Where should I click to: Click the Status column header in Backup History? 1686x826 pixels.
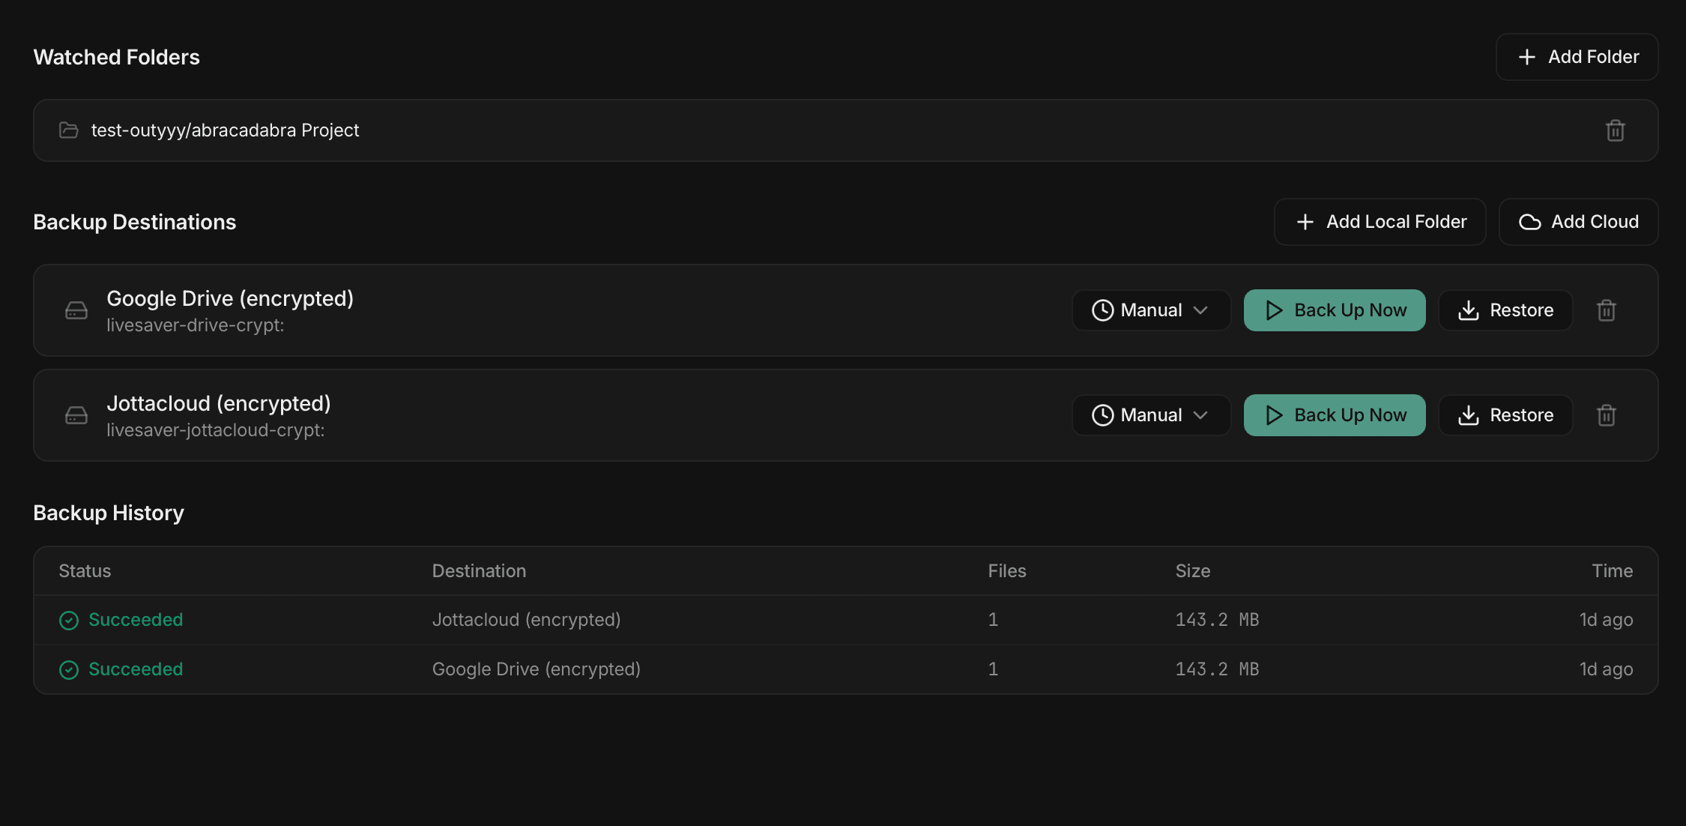pos(84,570)
